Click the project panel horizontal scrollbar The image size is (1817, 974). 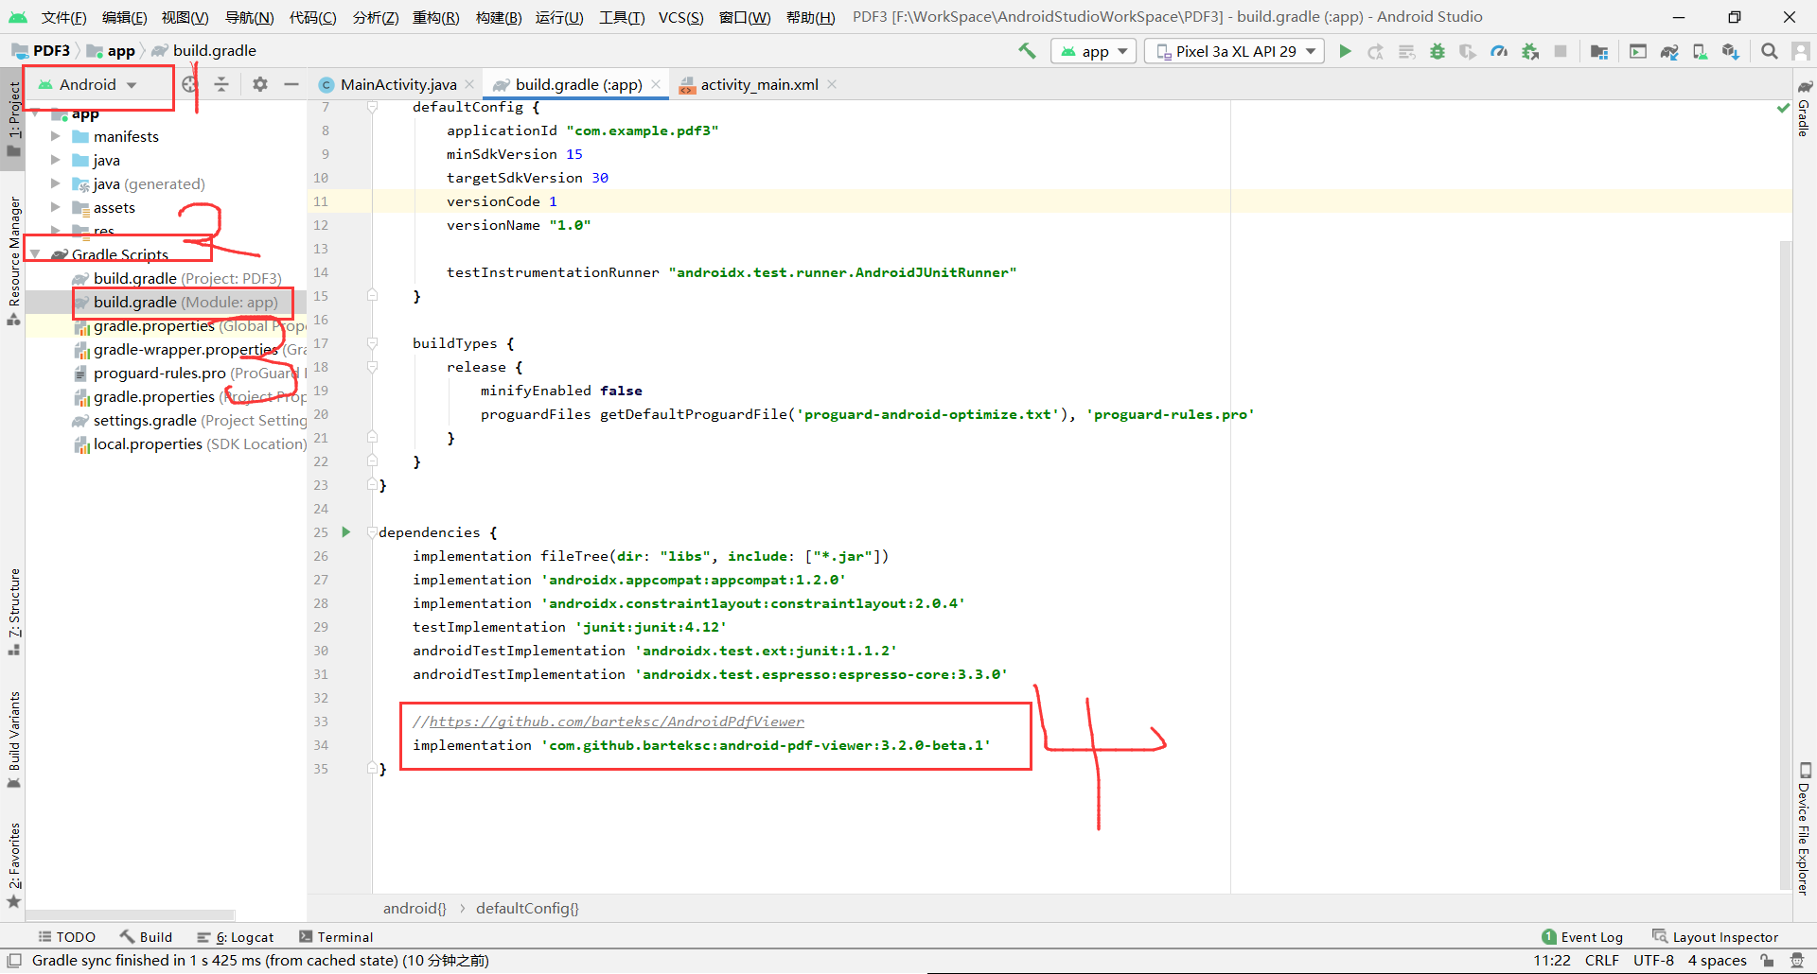click(x=131, y=914)
